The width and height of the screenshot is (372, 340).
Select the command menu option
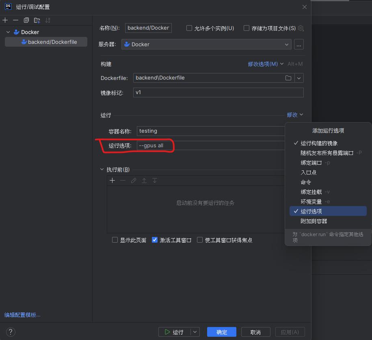pos(328,182)
